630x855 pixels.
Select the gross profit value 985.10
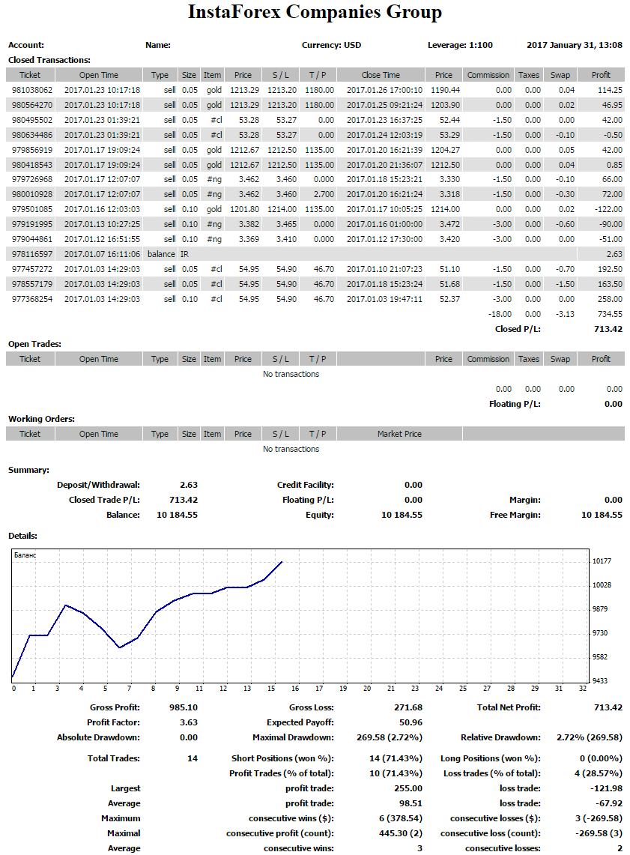click(183, 707)
